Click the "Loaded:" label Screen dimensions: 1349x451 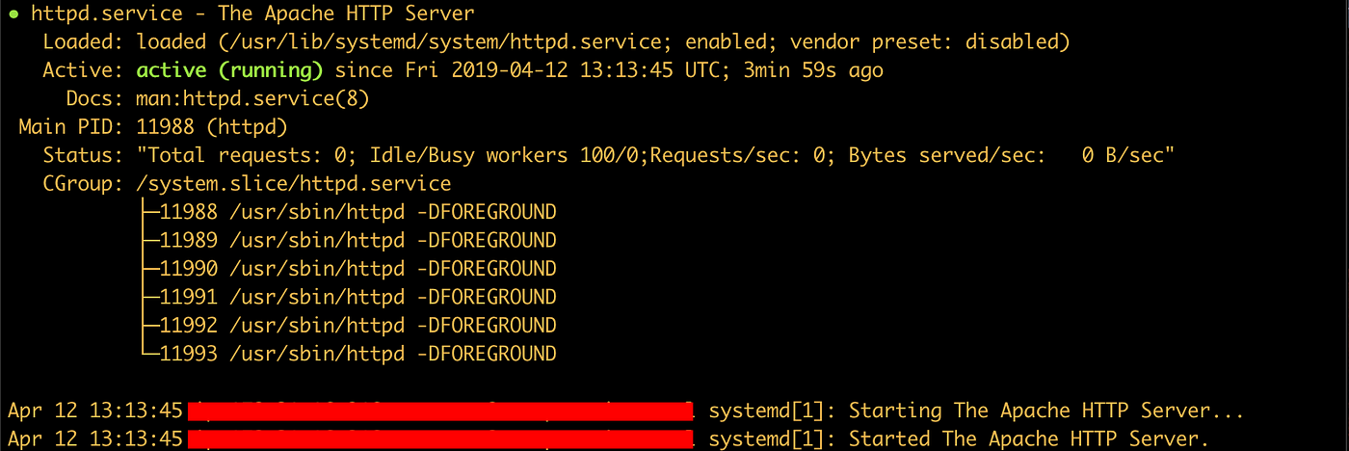[x=84, y=42]
